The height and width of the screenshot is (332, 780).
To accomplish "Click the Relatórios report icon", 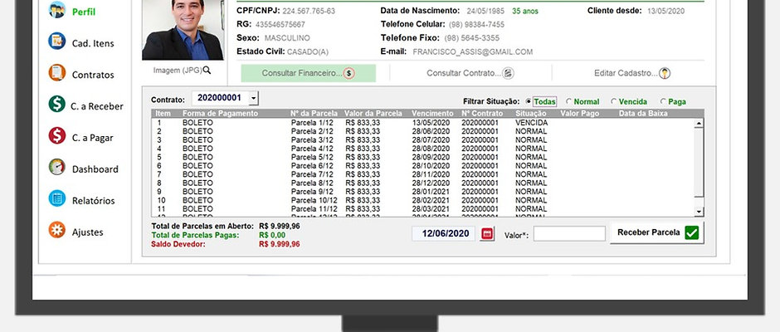I will coord(57,198).
